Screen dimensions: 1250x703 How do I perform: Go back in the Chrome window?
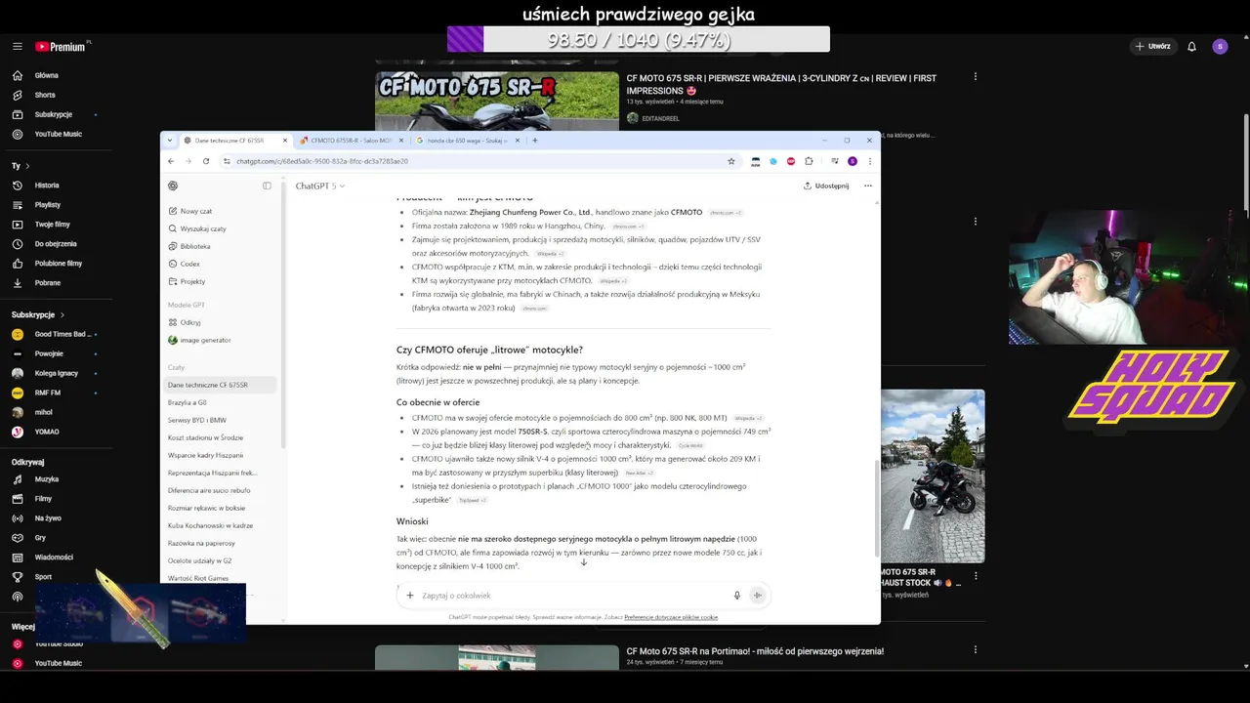[x=171, y=161]
